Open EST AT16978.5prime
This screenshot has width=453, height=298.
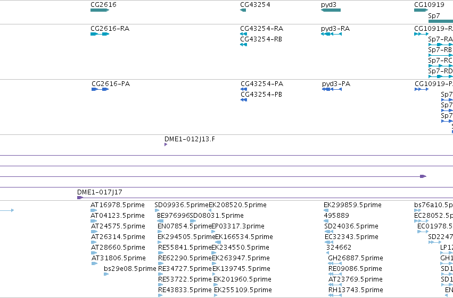pos(117,205)
